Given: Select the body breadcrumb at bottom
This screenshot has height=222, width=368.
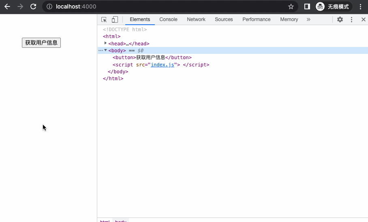Looking at the screenshot, I should point(121,221).
